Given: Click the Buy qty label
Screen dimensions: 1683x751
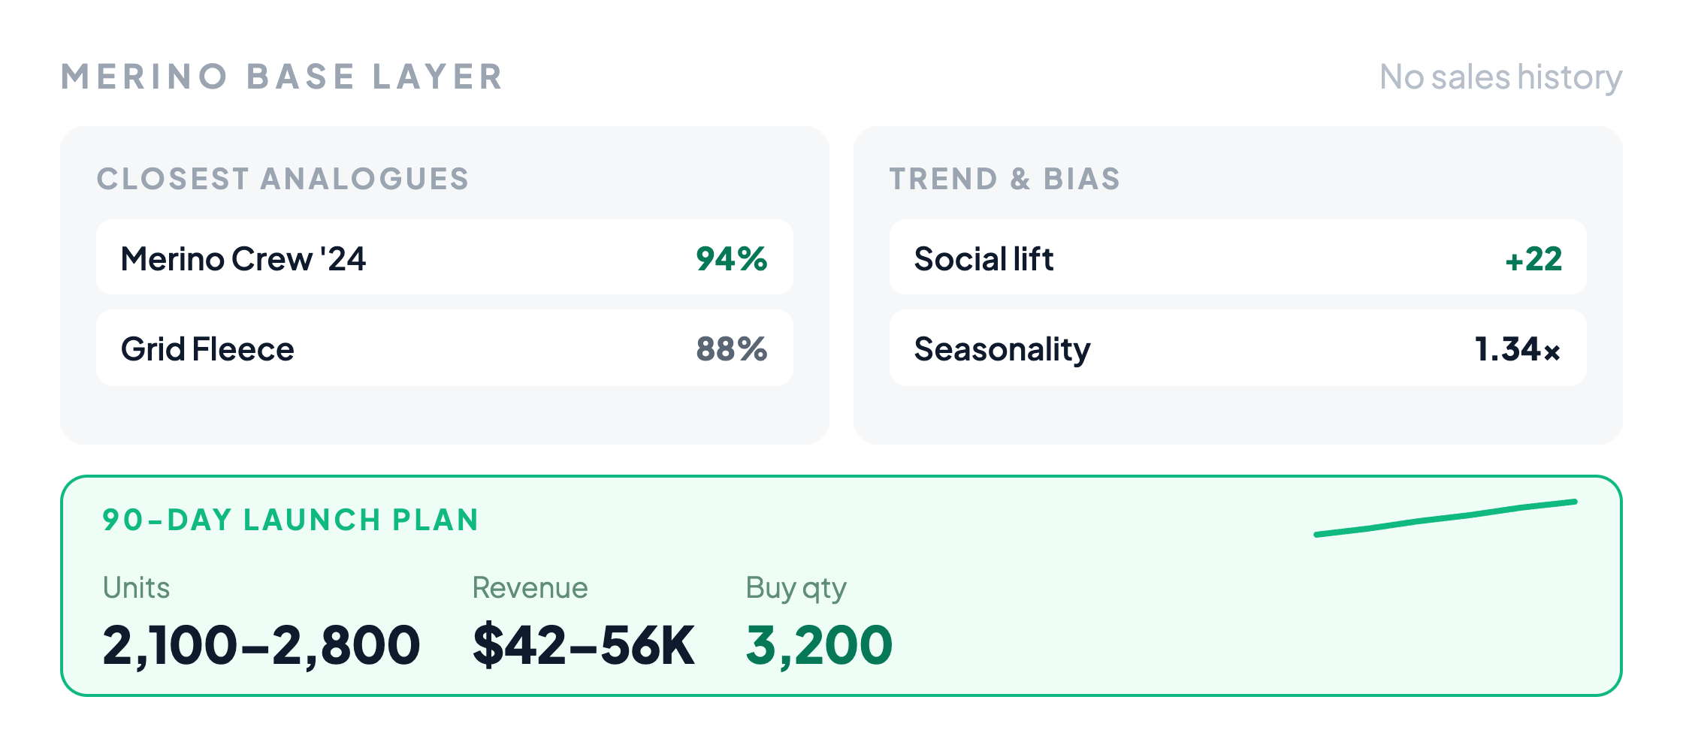Looking at the screenshot, I should (796, 589).
